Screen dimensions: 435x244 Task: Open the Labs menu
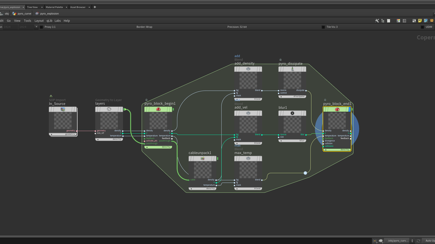pos(58,21)
